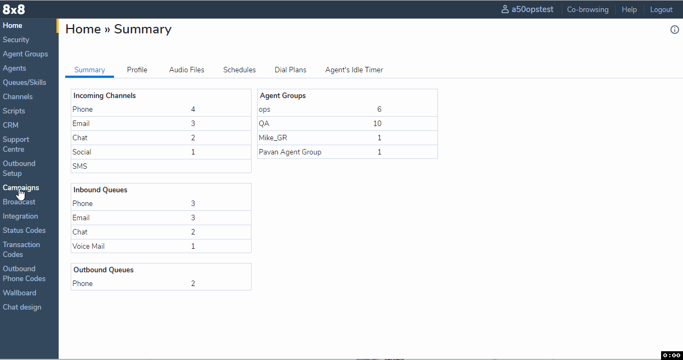Switch to the Audio Files tab
Screen dimensions: 683x360
186,70
